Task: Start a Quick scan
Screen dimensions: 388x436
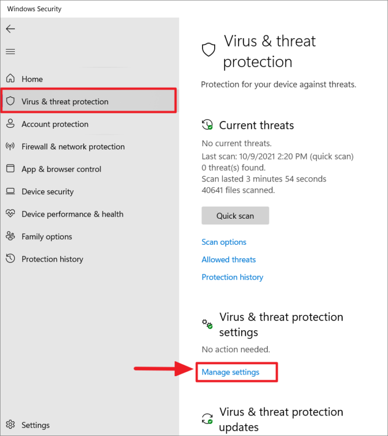Action: coord(235,215)
